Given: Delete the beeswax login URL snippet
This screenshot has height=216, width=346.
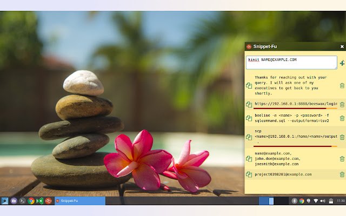Looking at the screenshot, I should pos(342,104).
